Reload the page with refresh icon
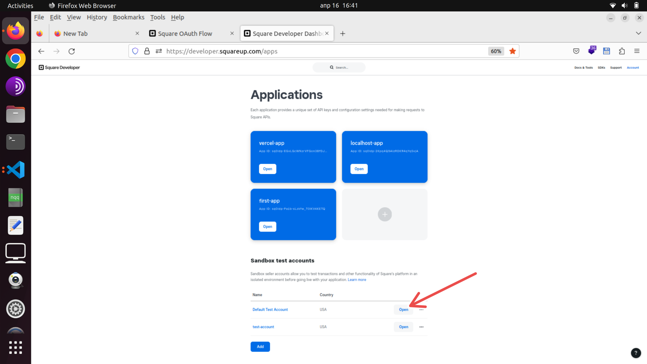This screenshot has height=364, width=647. click(x=71, y=51)
